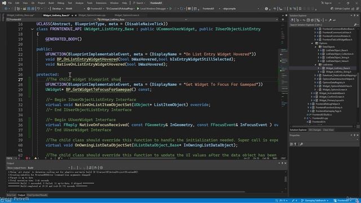
Task: Open the View menu
Action: [x=25, y=3]
